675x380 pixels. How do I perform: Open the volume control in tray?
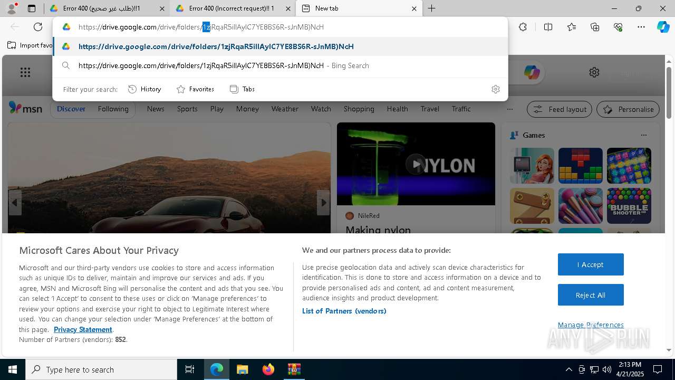(606, 369)
